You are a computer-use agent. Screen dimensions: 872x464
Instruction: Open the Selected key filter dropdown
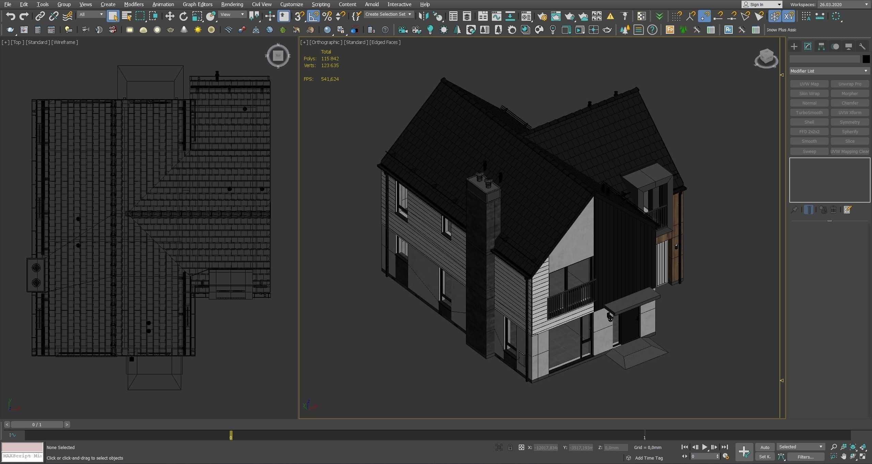click(x=800, y=447)
